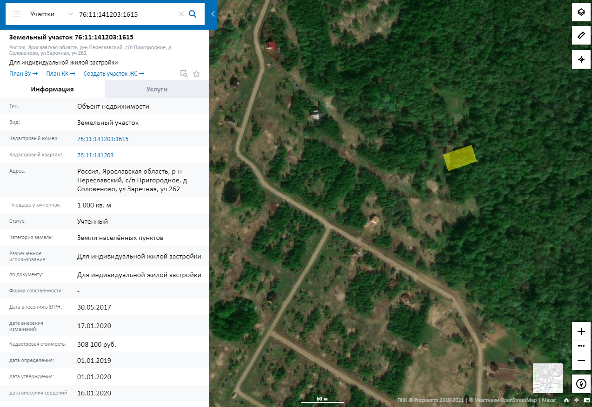Click Земли населённых пунктов value
The height and width of the screenshot is (407, 592).
click(x=120, y=238)
